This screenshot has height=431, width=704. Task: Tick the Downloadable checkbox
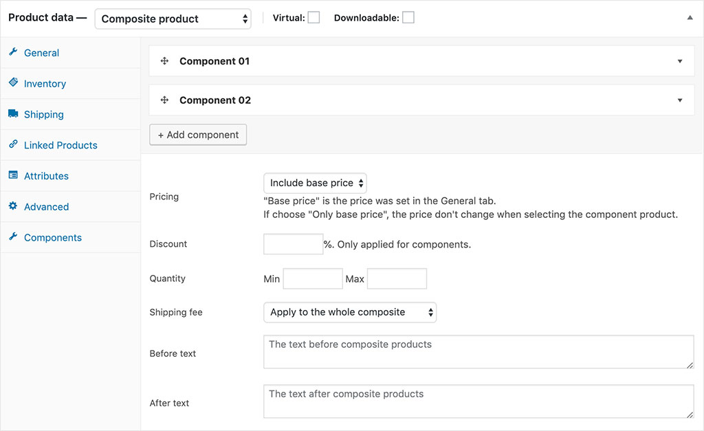click(x=408, y=18)
